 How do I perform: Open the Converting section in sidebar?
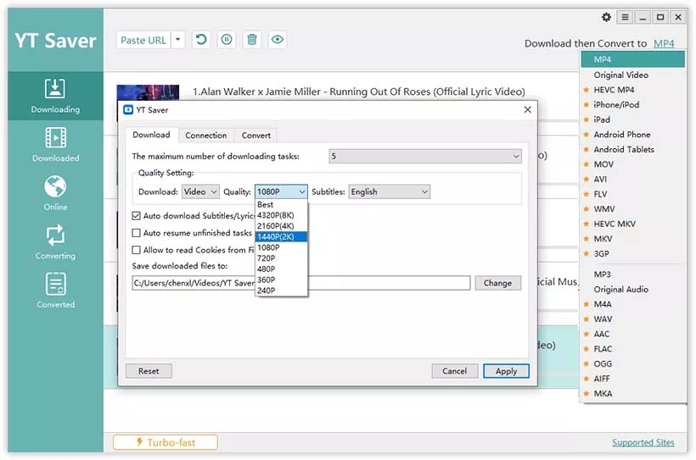click(x=55, y=242)
